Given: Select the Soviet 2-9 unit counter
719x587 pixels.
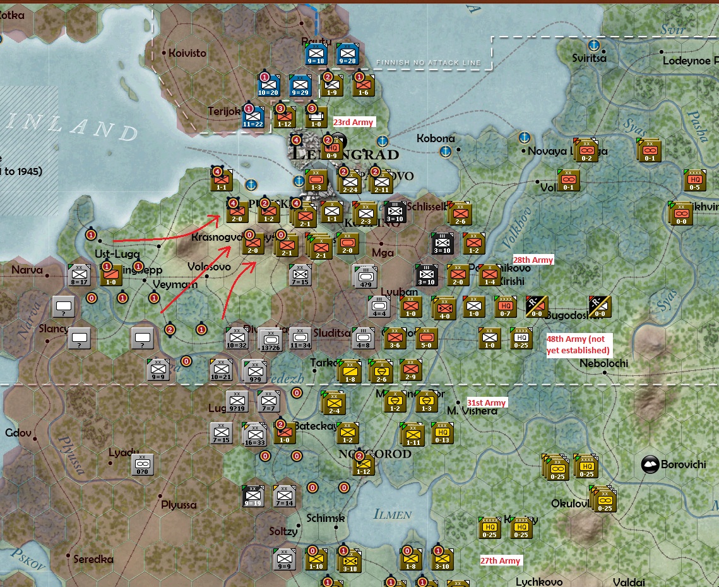Looking at the screenshot, I should pyautogui.click(x=411, y=370).
